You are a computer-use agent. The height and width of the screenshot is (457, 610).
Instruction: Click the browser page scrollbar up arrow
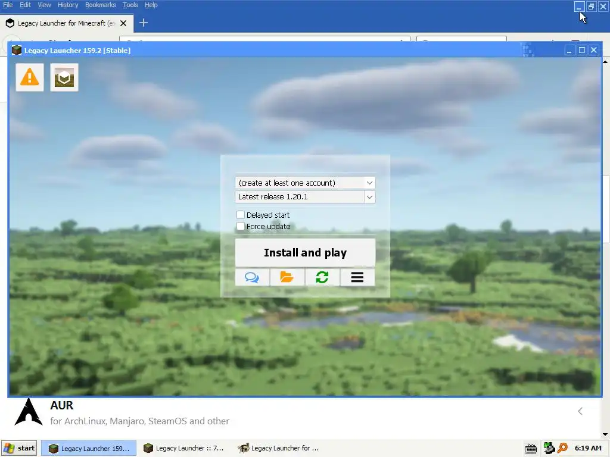605,62
